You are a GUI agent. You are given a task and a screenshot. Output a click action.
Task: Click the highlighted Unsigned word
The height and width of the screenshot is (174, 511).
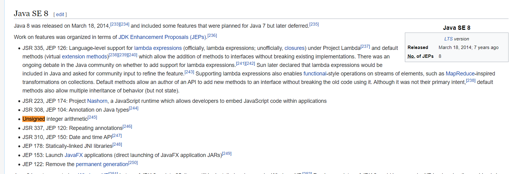[34, 119]
